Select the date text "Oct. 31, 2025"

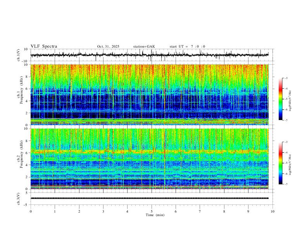point(108,46)
